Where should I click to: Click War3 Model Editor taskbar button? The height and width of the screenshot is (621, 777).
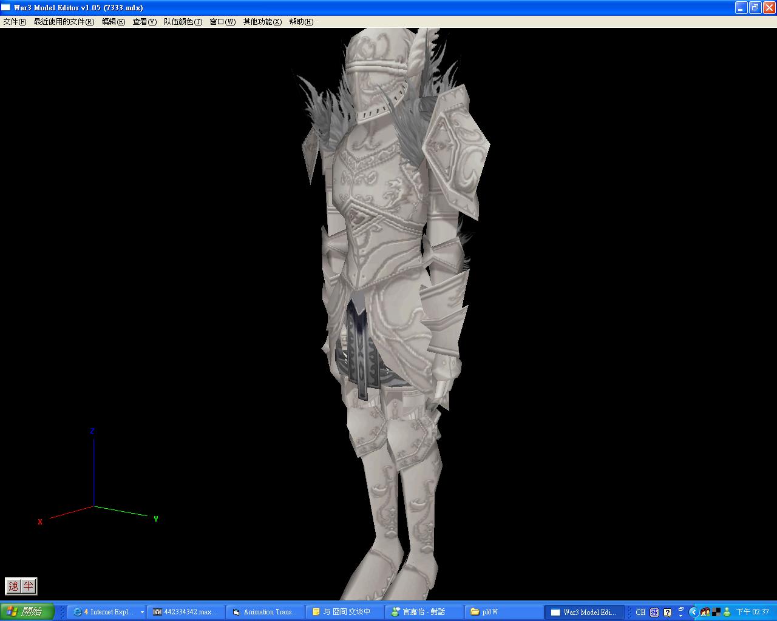point(584,612)
